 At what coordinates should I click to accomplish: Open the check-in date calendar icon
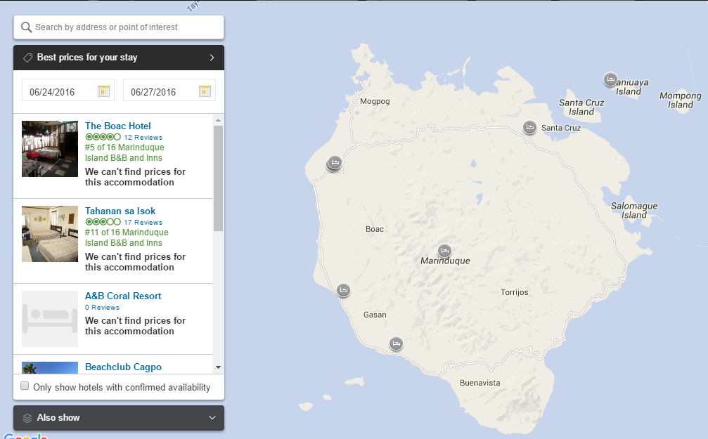(x=103, y=91)
